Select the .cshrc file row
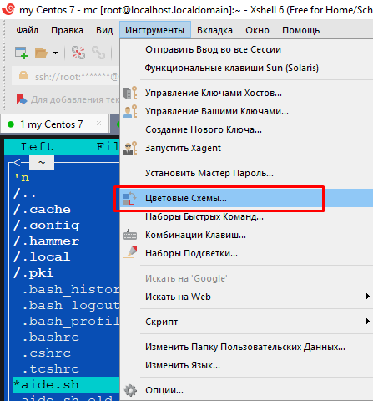The image size is (373, 401). [66, 353]
